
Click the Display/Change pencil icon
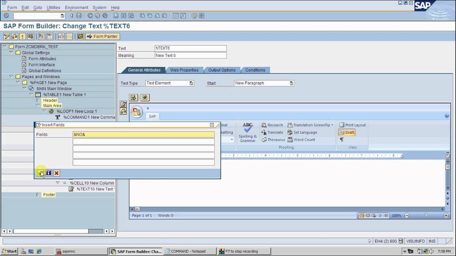[x=6, y=36]
